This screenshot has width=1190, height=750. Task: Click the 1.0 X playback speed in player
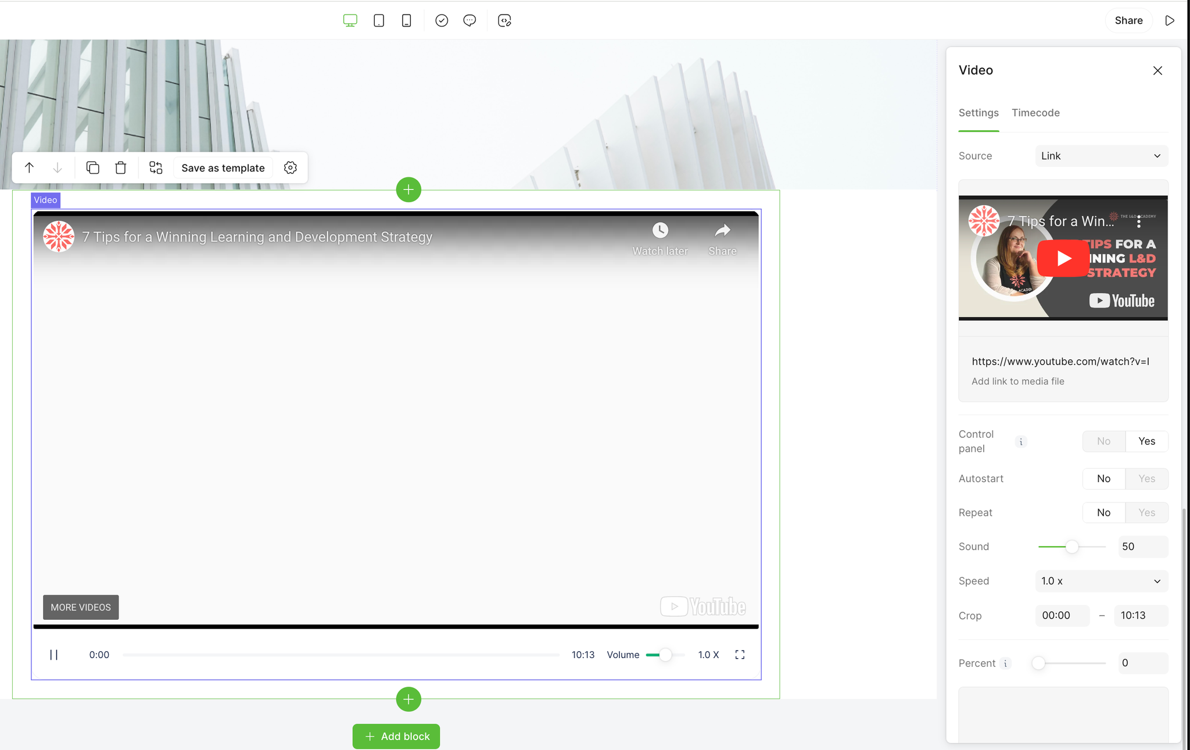point(708,655)
